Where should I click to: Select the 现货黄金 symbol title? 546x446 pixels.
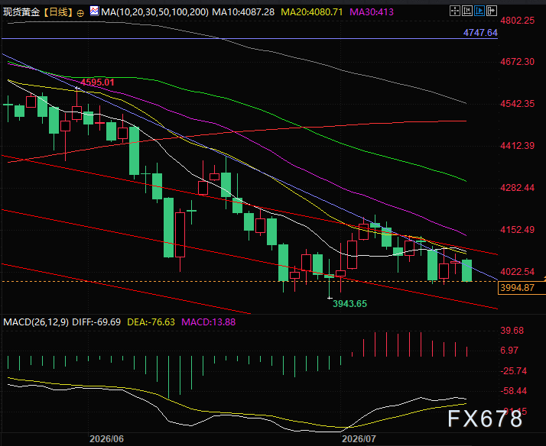click(x=21, y=12)
